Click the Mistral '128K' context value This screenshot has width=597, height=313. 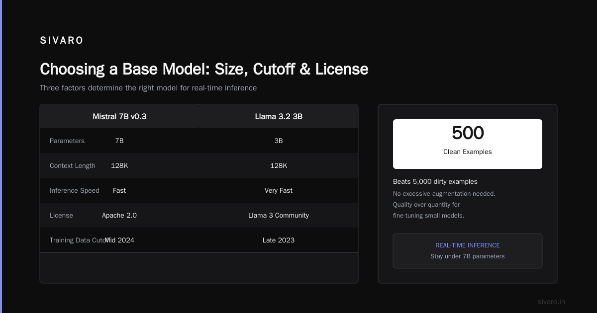pyautogui.click(x=119, y=165)
